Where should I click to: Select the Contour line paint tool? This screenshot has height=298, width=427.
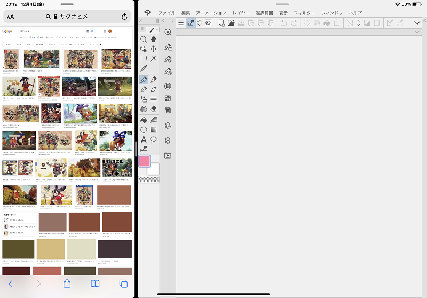(153, 120)
